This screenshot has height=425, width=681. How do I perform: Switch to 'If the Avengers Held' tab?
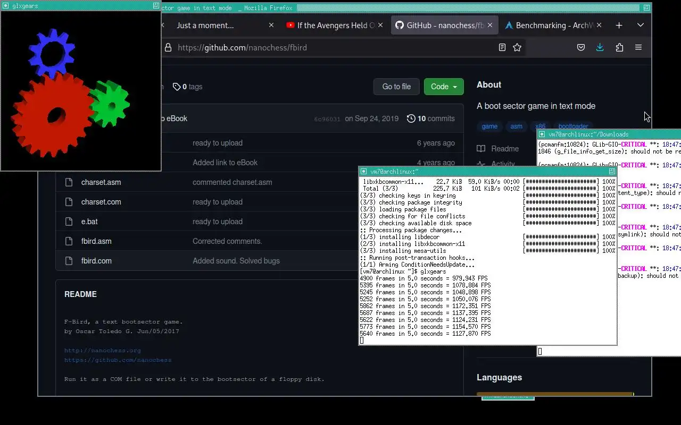coord(335,25)
